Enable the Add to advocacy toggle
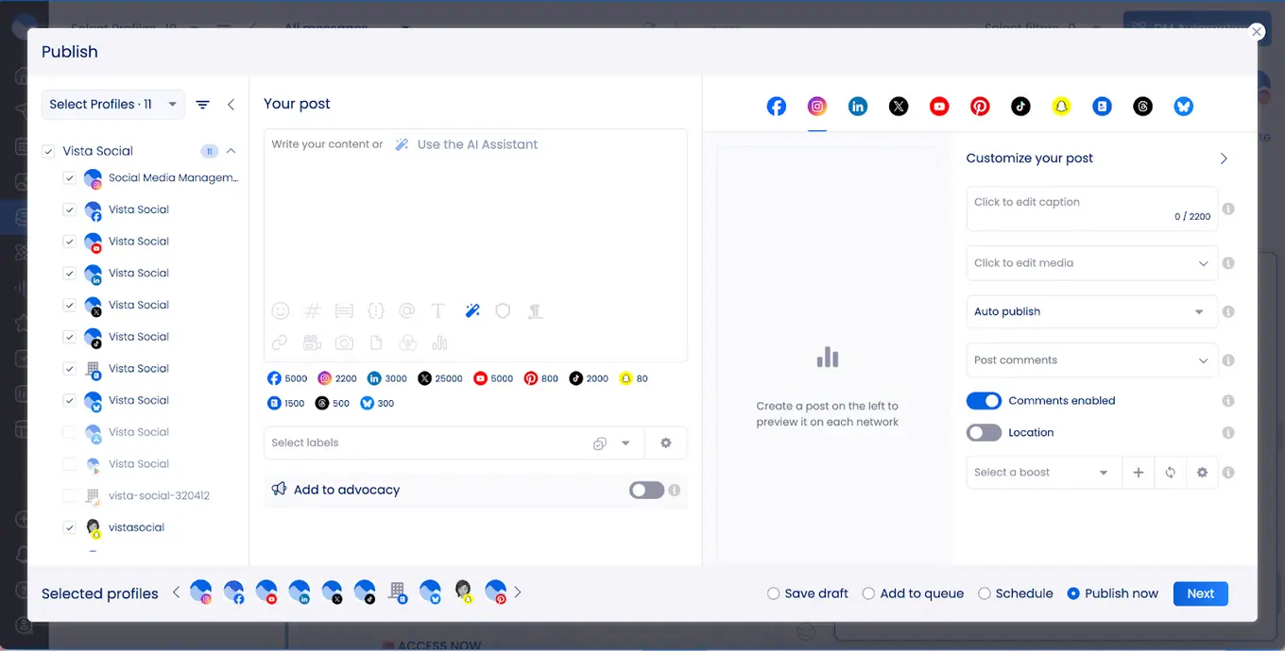Image resolution: width=1285 pixels, height=651 pixels. click(646, 490)
